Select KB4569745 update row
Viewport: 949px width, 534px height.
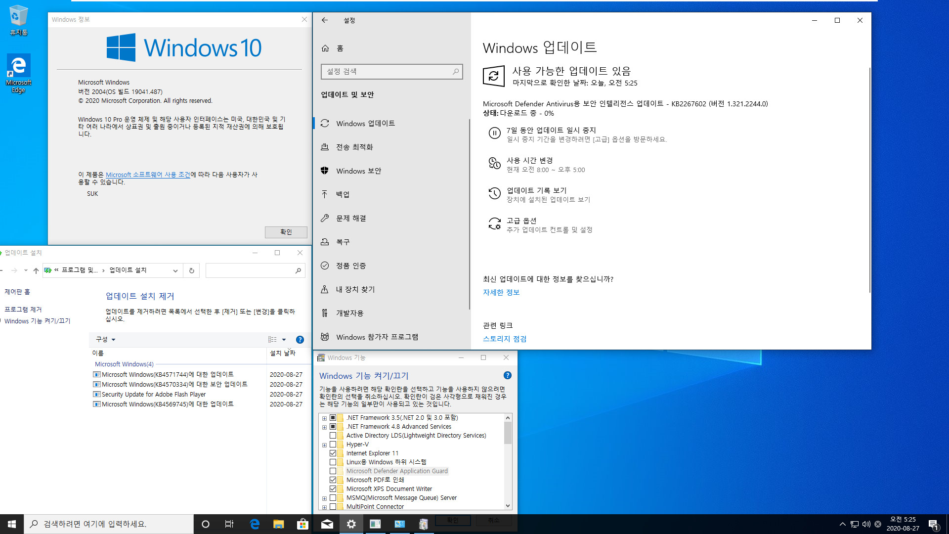(198, 404)
